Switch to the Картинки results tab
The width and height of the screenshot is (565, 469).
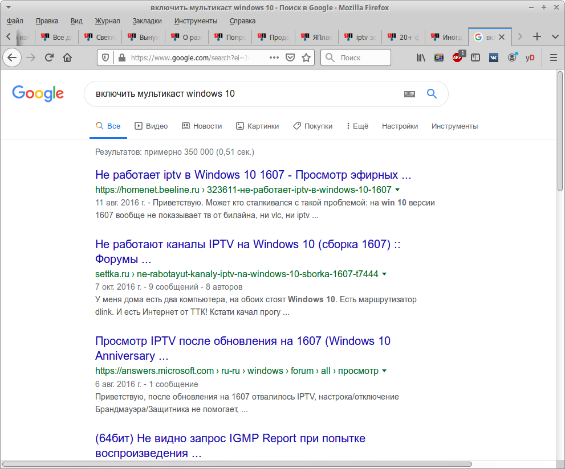[x=257, y=126]
